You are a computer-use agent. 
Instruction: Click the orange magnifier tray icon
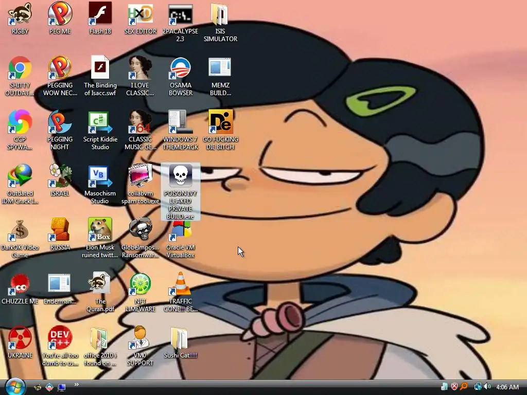tap(464, 387)
